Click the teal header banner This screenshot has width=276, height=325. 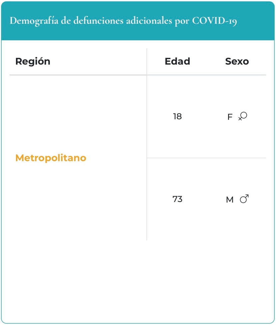point(138,21)
